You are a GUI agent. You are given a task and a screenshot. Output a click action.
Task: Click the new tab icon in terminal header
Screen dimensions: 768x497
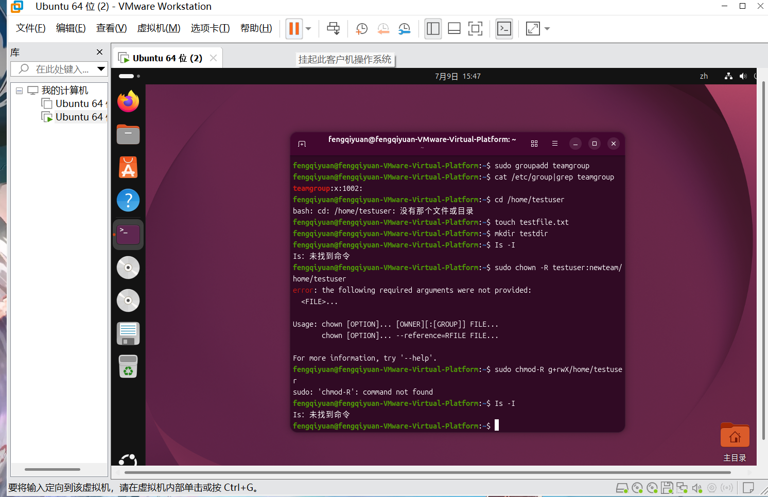[x=302, y=144]
